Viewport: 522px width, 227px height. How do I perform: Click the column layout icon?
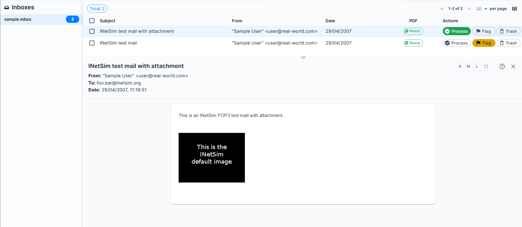(x=514, y=9)
